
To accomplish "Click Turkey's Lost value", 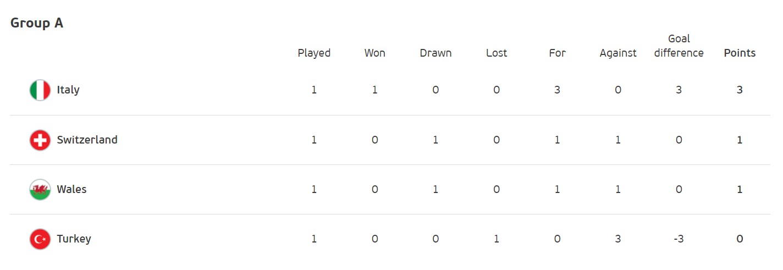I will (x=497, y=239).
